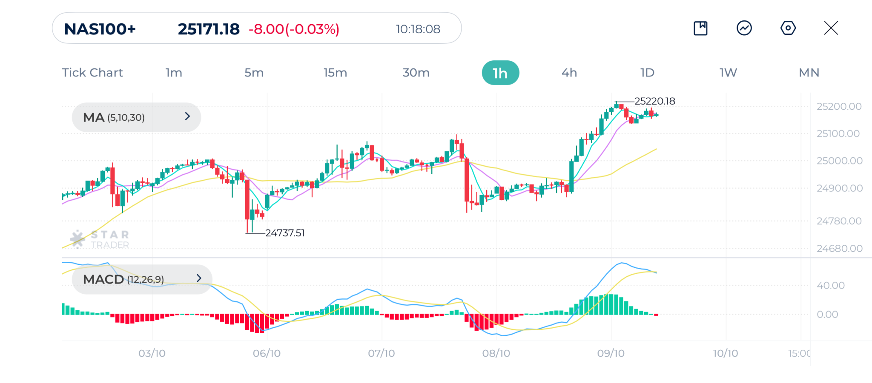Click the NAS100+ symbol name
The height and width of the screenshot is (383, 872).
100,29
